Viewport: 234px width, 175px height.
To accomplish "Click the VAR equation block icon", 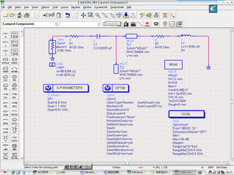I will pos(52,64).
